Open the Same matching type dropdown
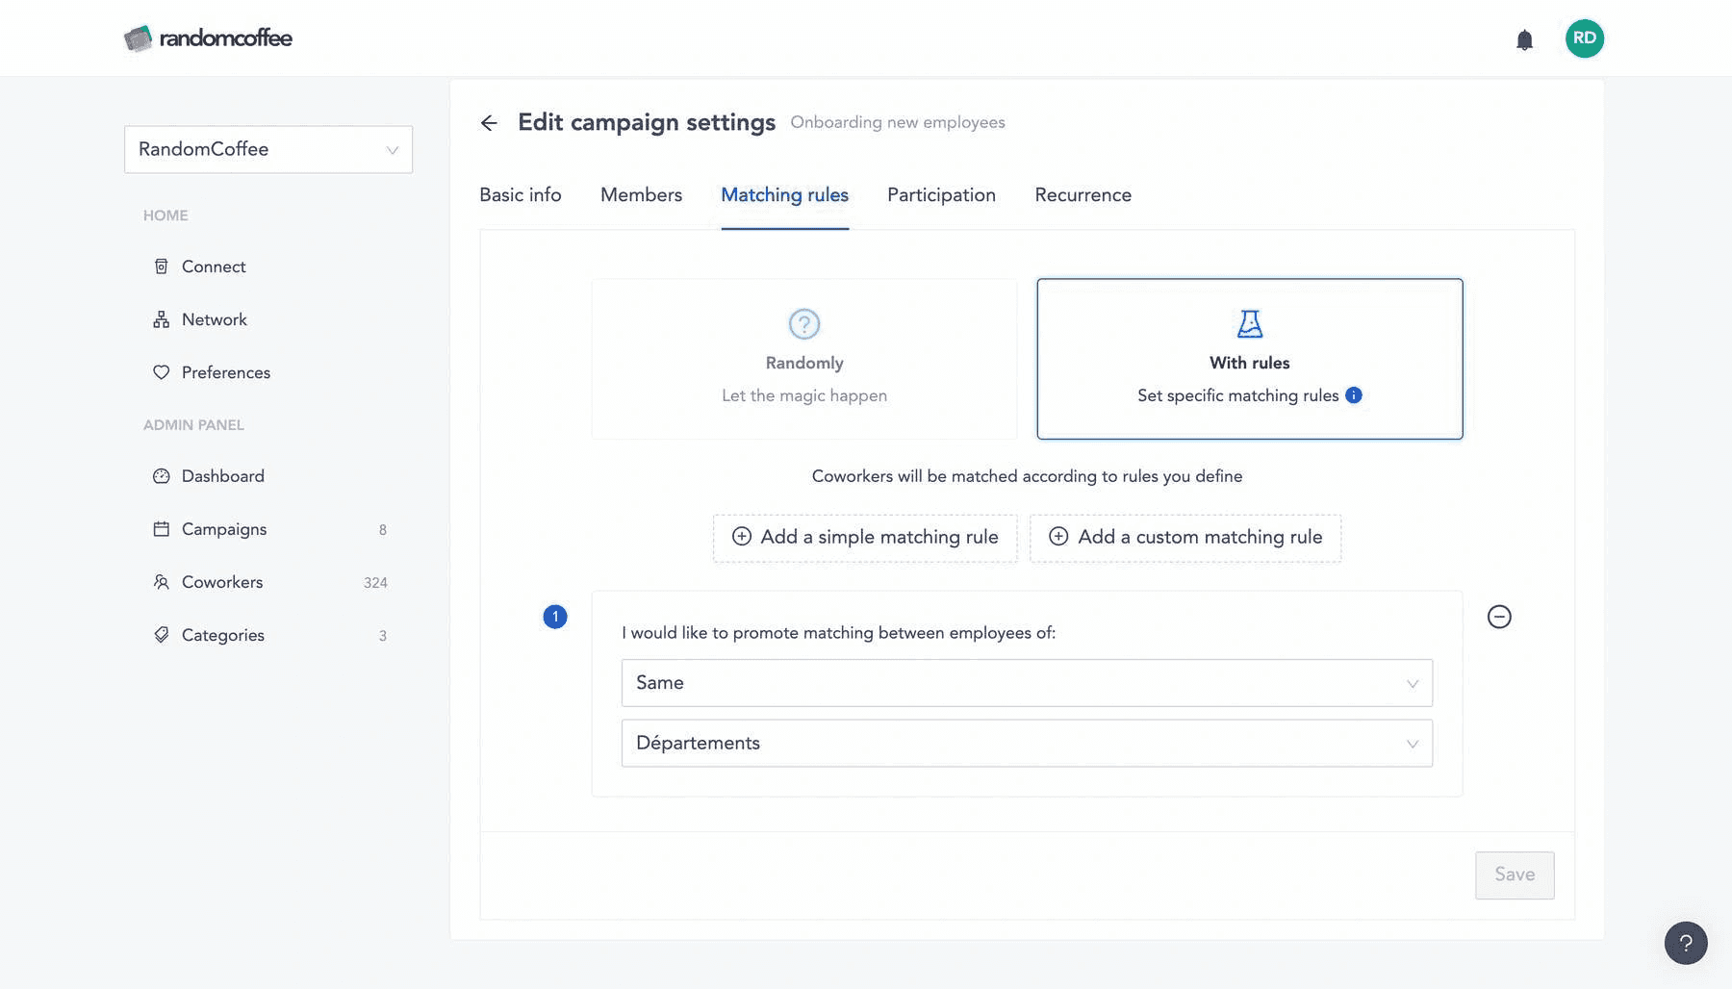The height and width of the screenshot is (989, 1732). coord(1027,683)
